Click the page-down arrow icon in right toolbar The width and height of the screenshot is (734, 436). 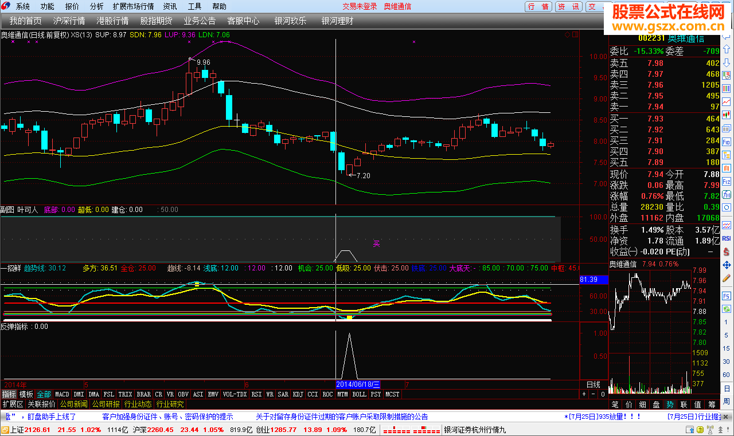(x=726, y=62)
